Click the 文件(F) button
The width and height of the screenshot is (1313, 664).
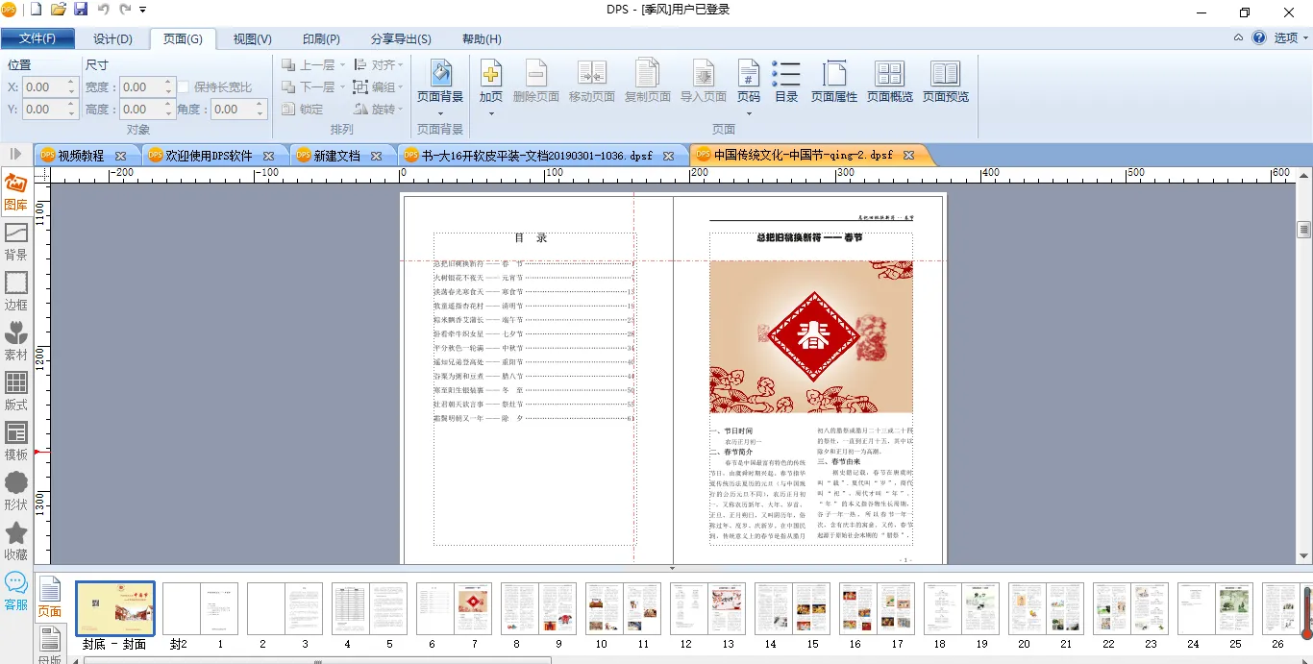(37, 39)
